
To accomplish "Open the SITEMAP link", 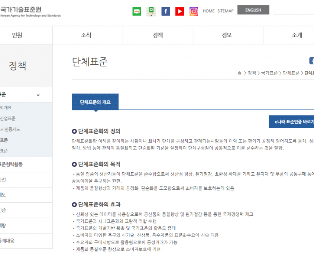I will tap(225, 11).
